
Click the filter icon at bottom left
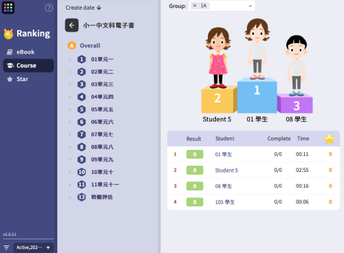(6, 247)
